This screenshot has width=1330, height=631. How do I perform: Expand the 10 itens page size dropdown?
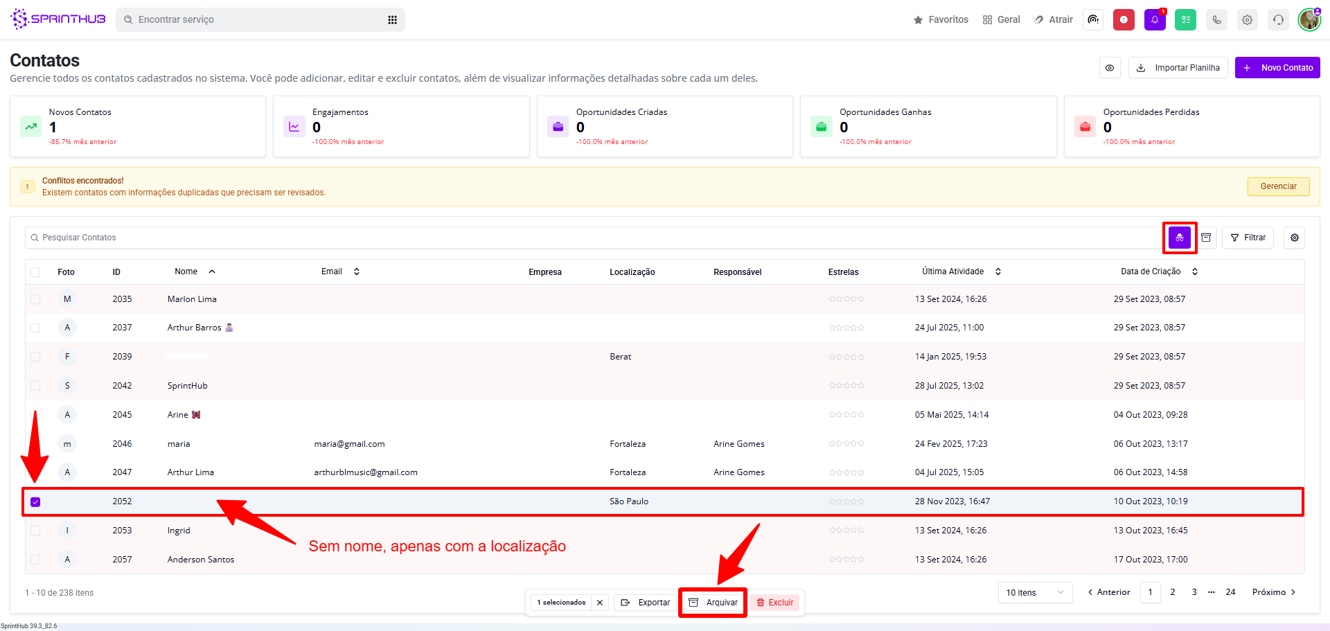(1035, 592)
